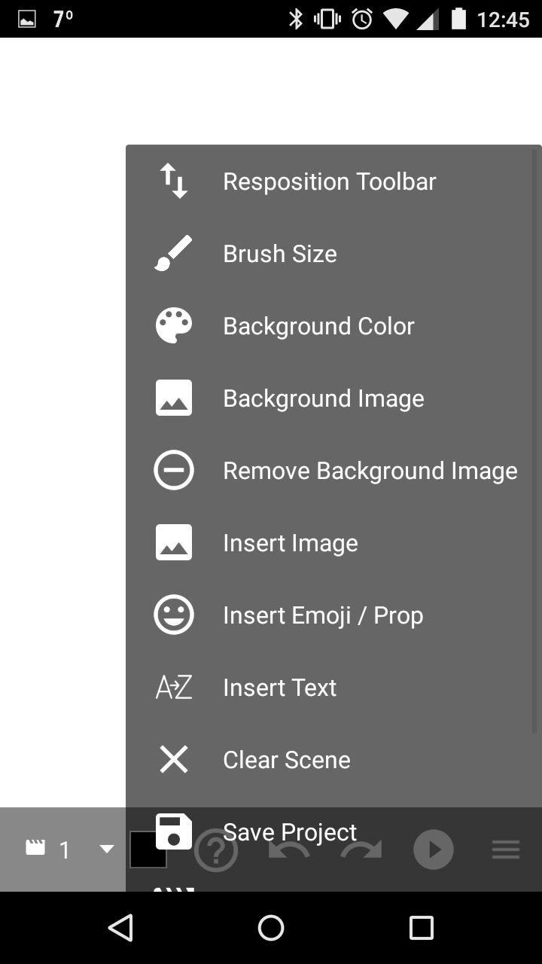Tap the picture icon beside Background Image
Viewport: 542px width, 964px height.
click(173, 398)
